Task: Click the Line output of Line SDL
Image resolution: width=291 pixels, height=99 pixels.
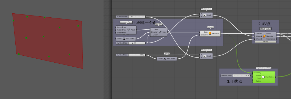Action: [x=164, y=32]
